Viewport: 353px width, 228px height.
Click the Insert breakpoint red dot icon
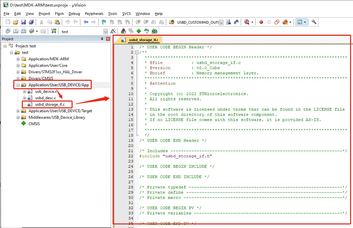[x=261, y=22]
